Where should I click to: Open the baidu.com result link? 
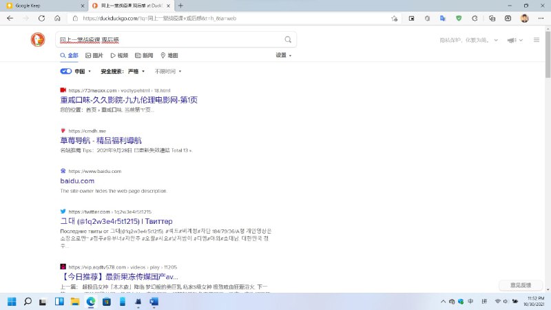point(77,181)
